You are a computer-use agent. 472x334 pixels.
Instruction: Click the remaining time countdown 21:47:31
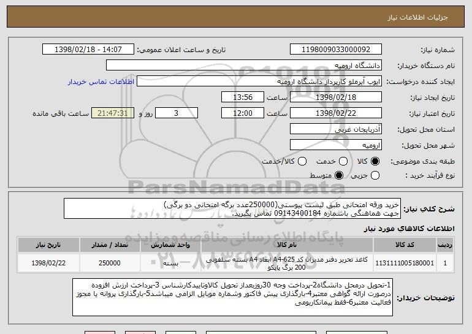pyautogui.click(x=113, y=113)
